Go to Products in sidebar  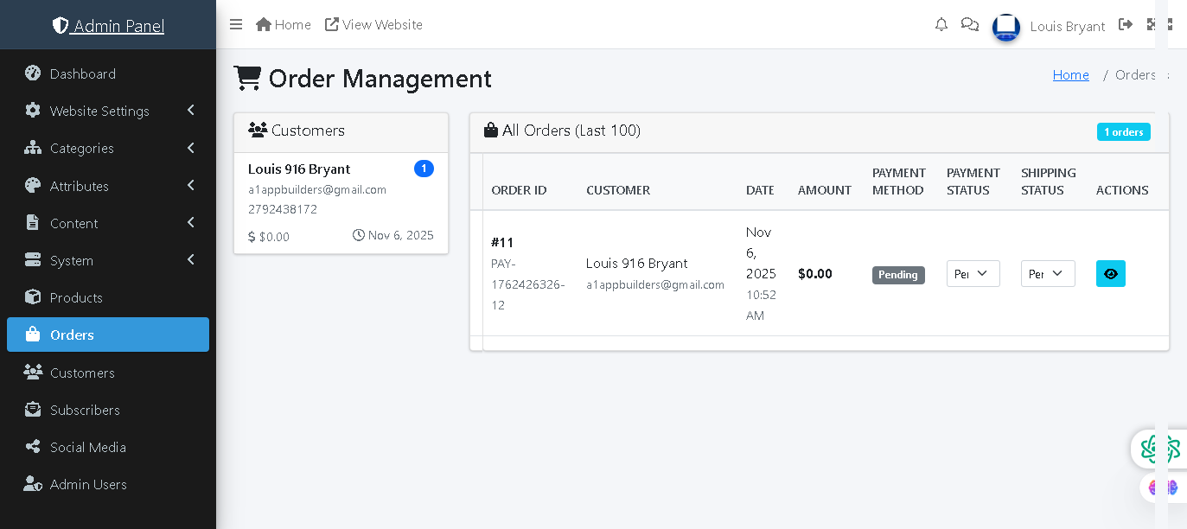coord(76,297)
